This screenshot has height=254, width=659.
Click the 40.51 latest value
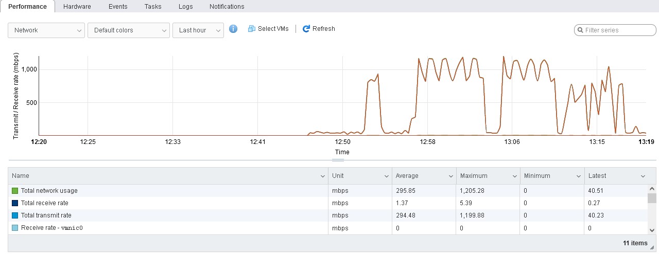(x=595, y=191)
